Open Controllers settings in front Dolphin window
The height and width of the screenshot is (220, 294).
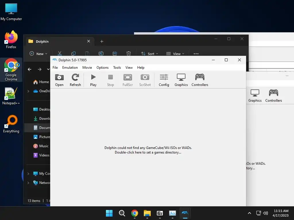click(200, 80)
